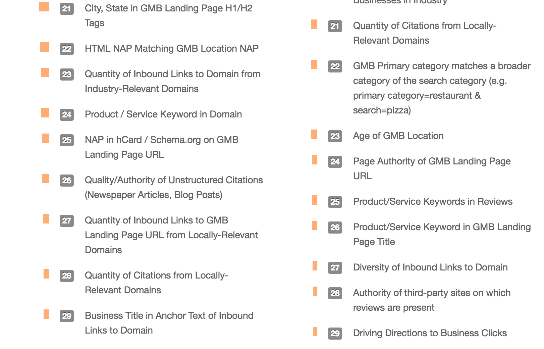
Task: Click orange score bar for 'HTML NAP Matching' row
Action: click(45, 47)
